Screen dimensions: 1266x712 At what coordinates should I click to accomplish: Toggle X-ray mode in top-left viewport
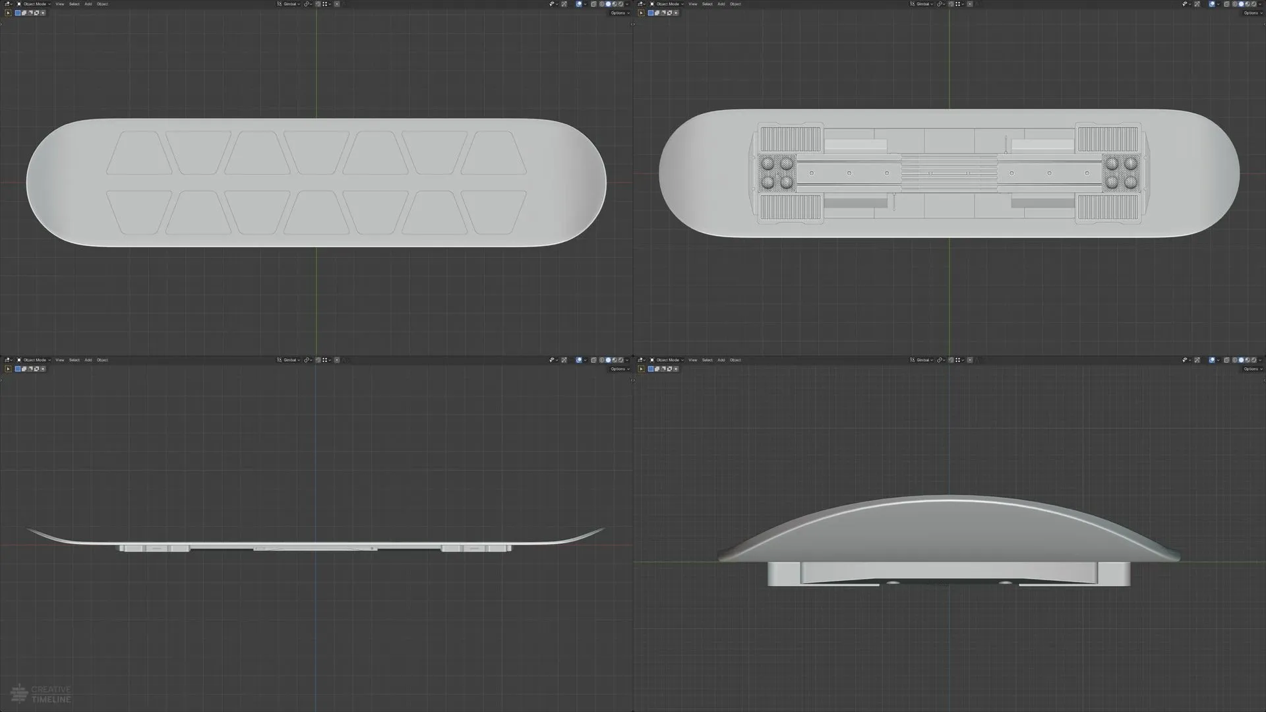593,4
